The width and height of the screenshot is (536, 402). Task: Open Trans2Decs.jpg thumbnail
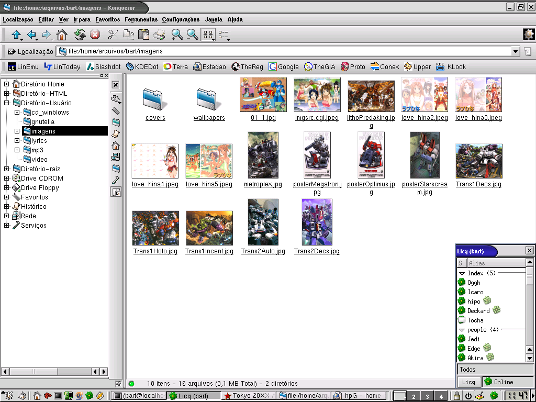click(317, 222)
